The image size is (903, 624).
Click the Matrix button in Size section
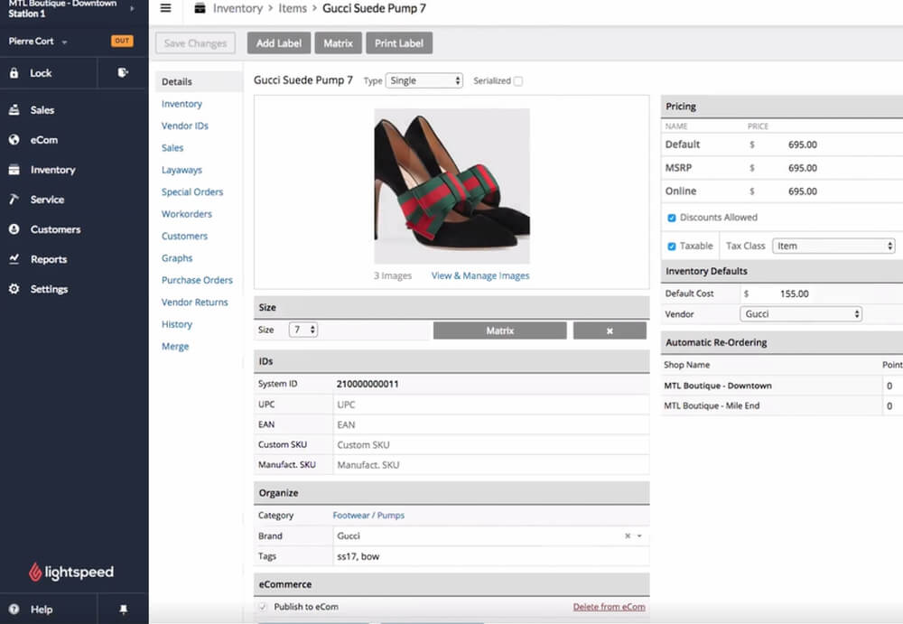[500, 331]
